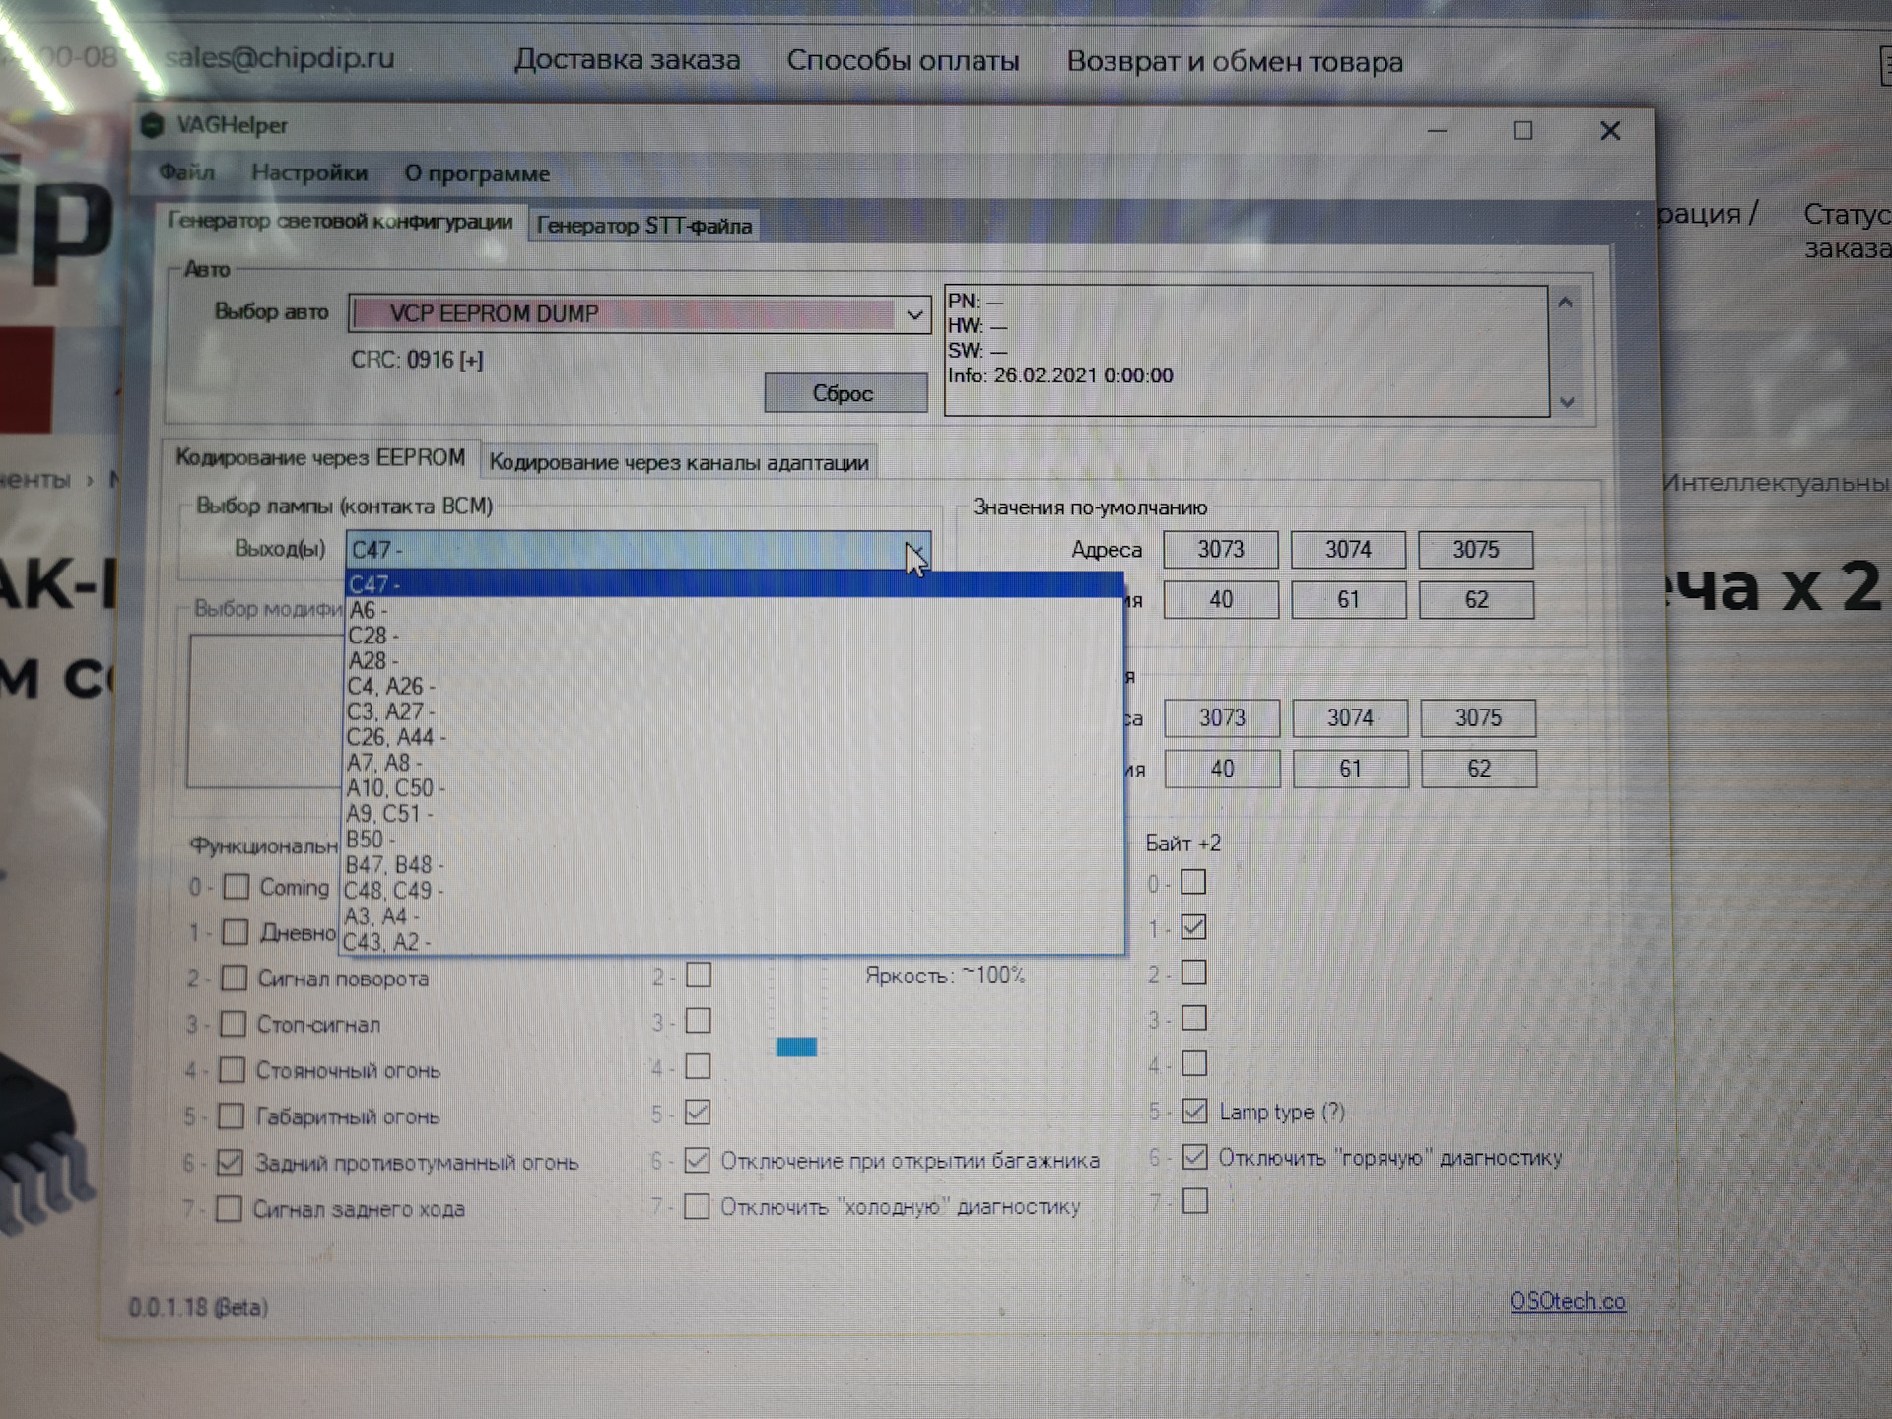Maximize the VAGHelper window

click(1522, 131)
